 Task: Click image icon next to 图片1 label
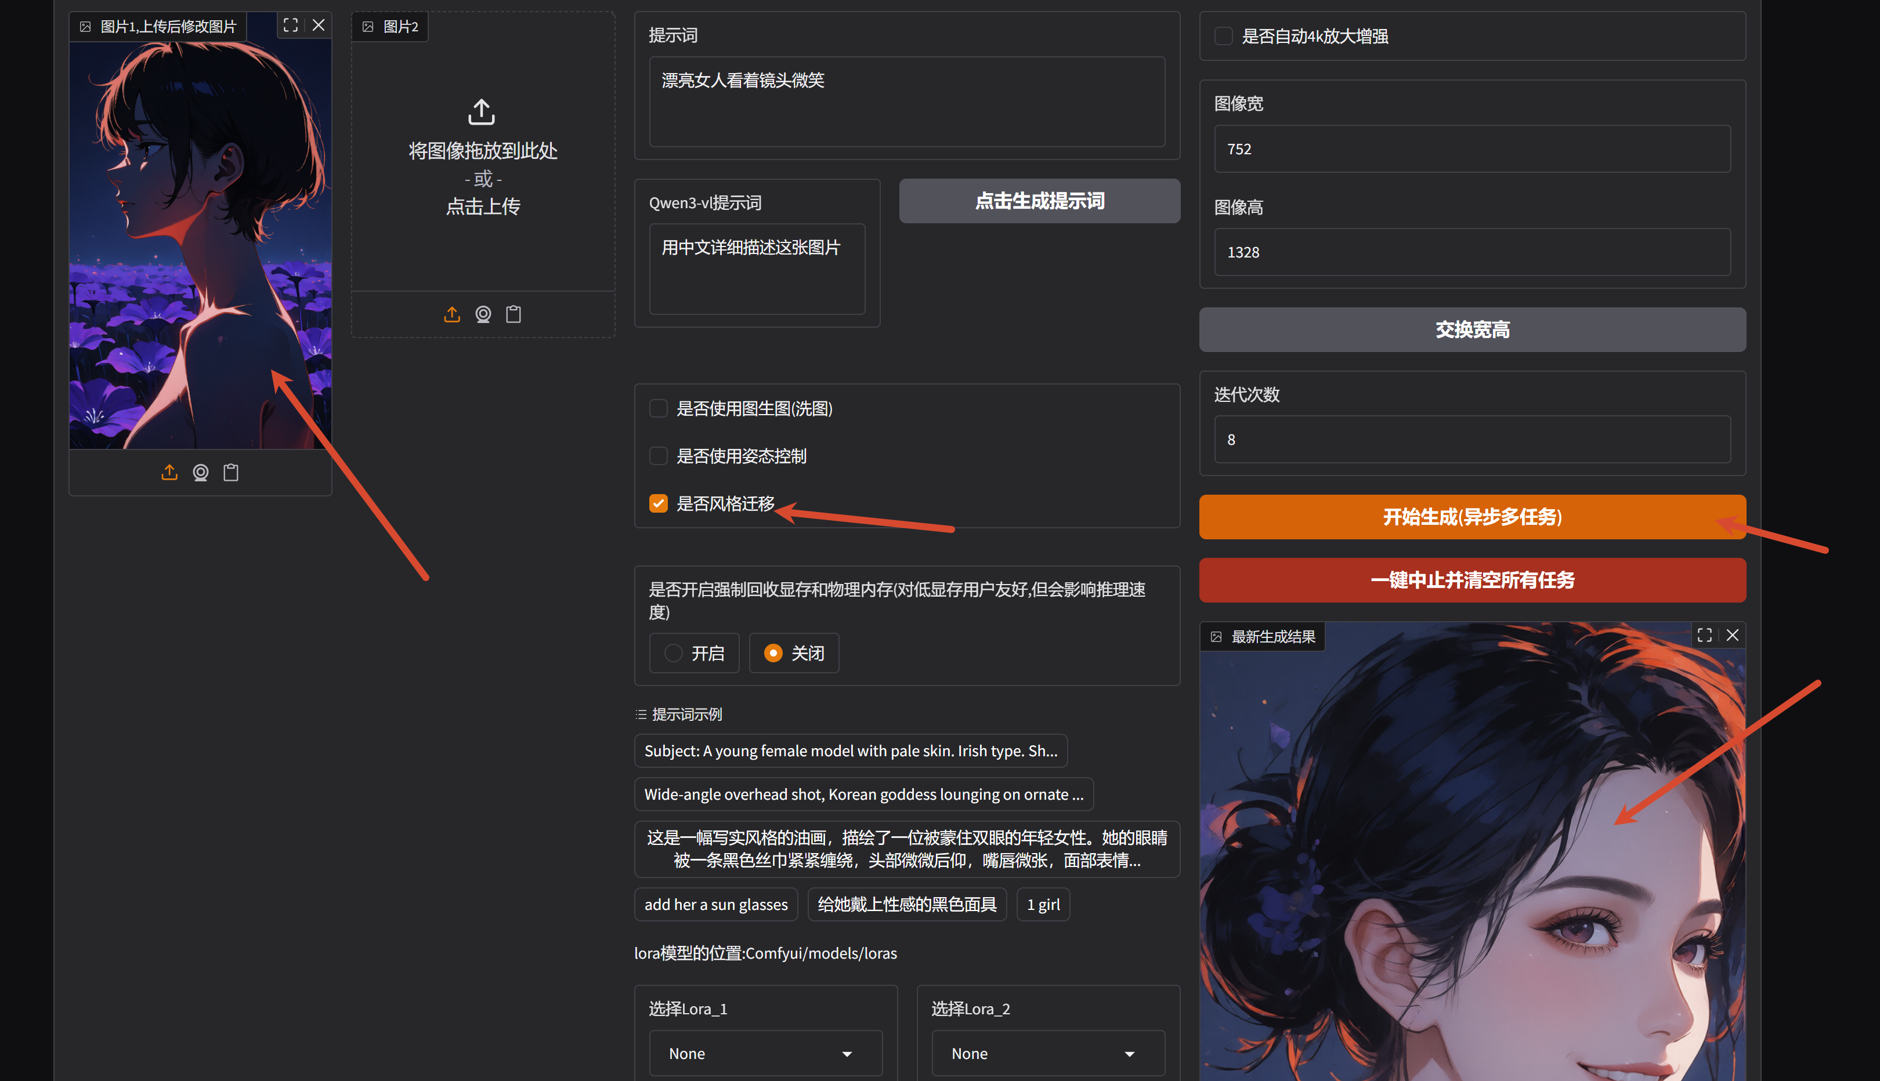click(x=85, y=27)
